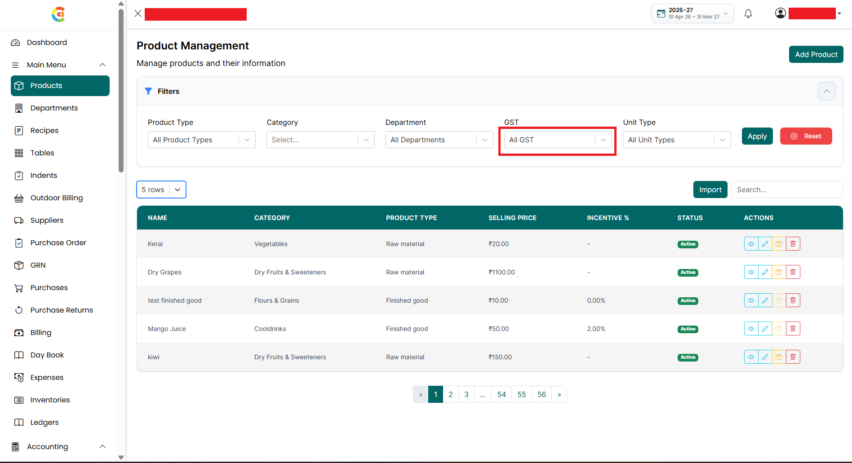Click the app logo at top left
The height and width of the screenshot is (463, 852).
click(58, 14)
